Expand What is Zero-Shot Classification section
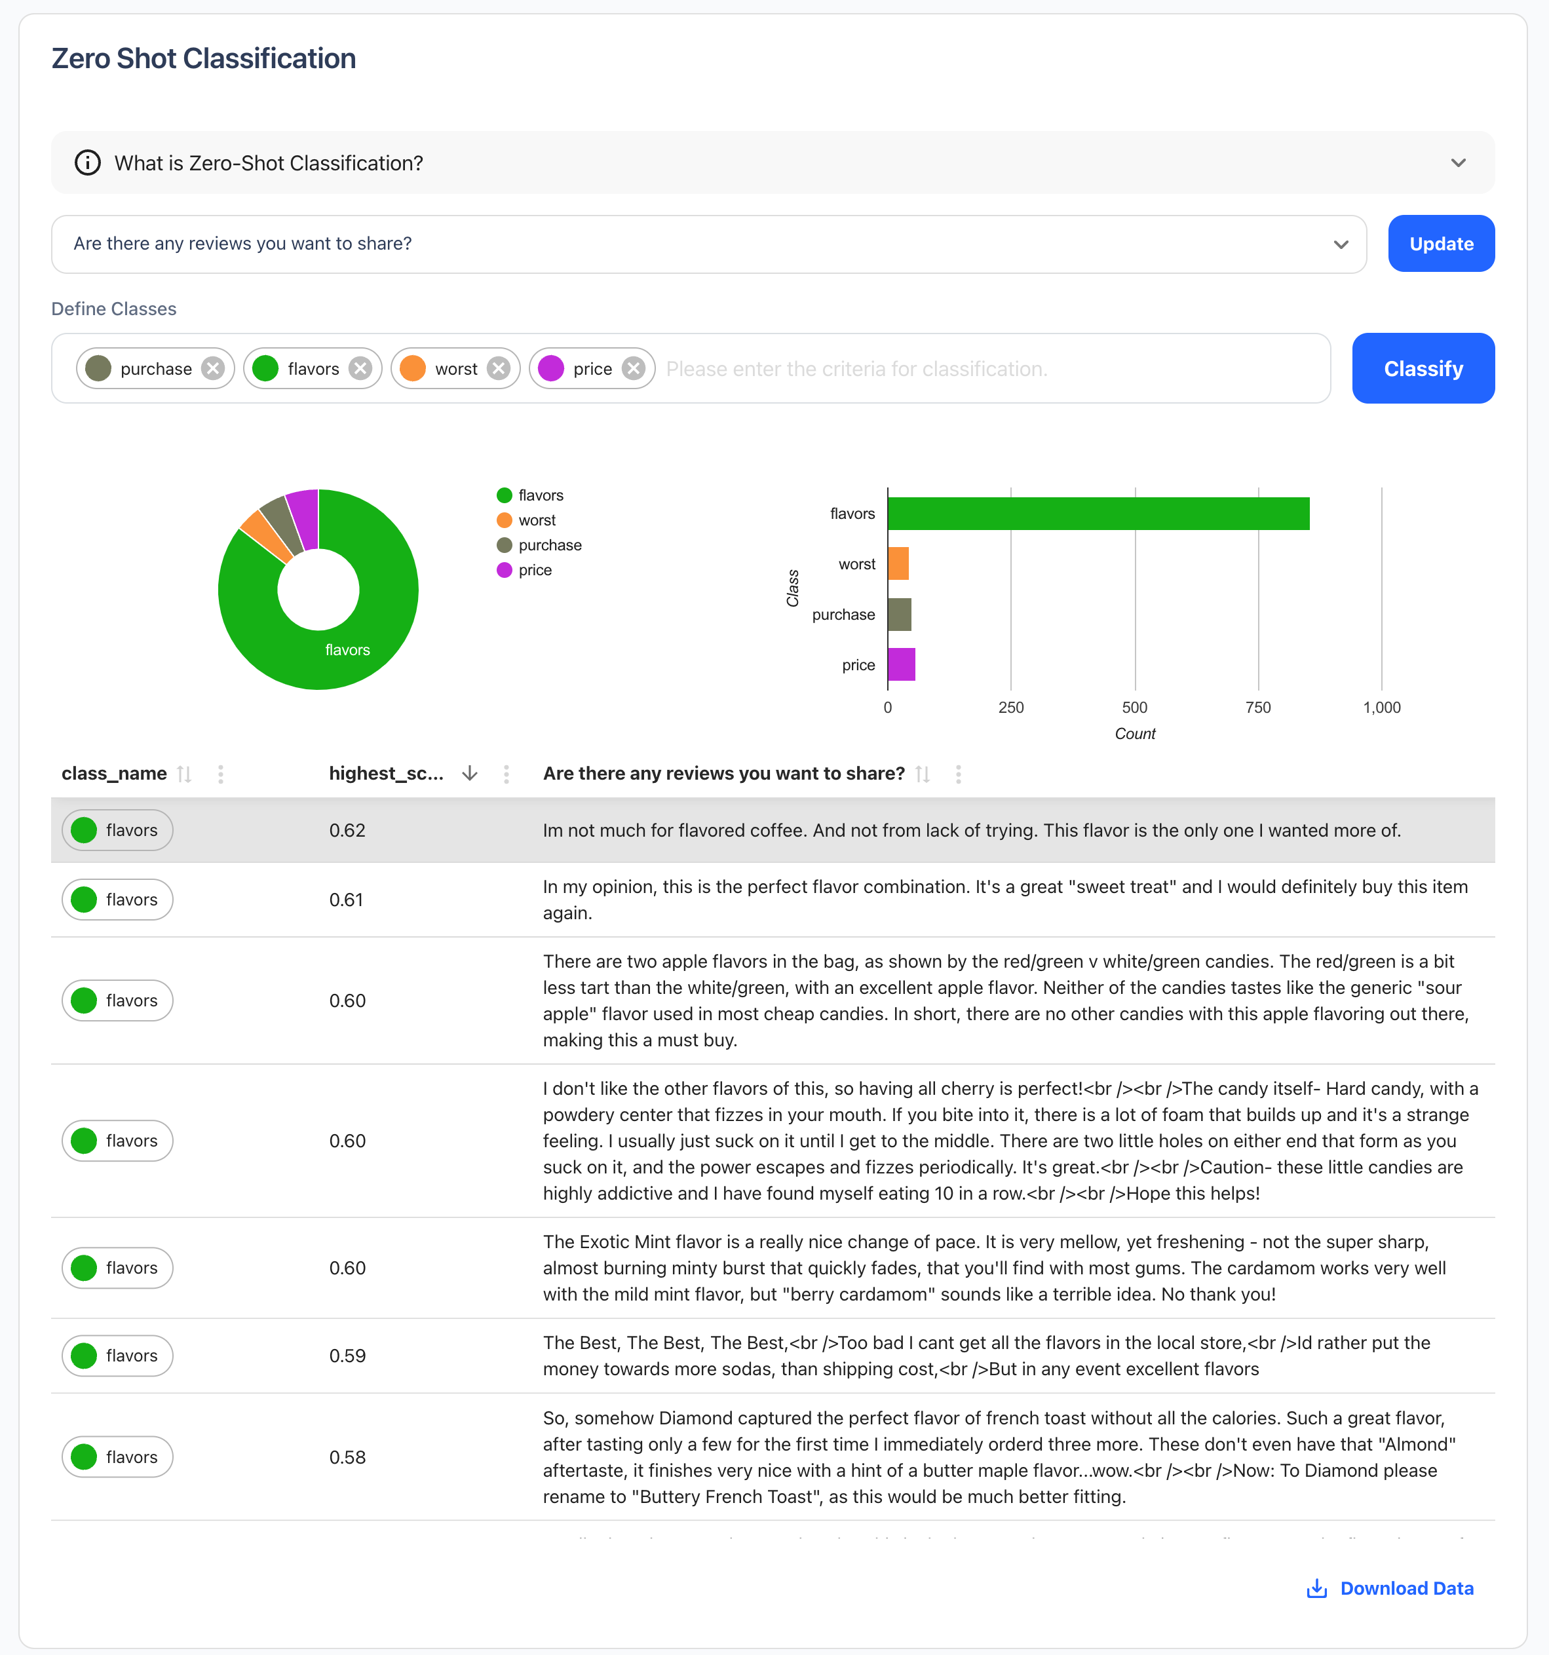Screen dimensions: 1549x1655 coord(1457,163)
